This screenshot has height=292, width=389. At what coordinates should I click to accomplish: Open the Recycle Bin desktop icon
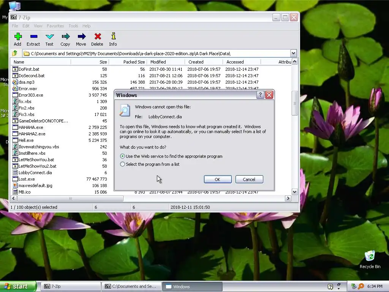[370, 256]
